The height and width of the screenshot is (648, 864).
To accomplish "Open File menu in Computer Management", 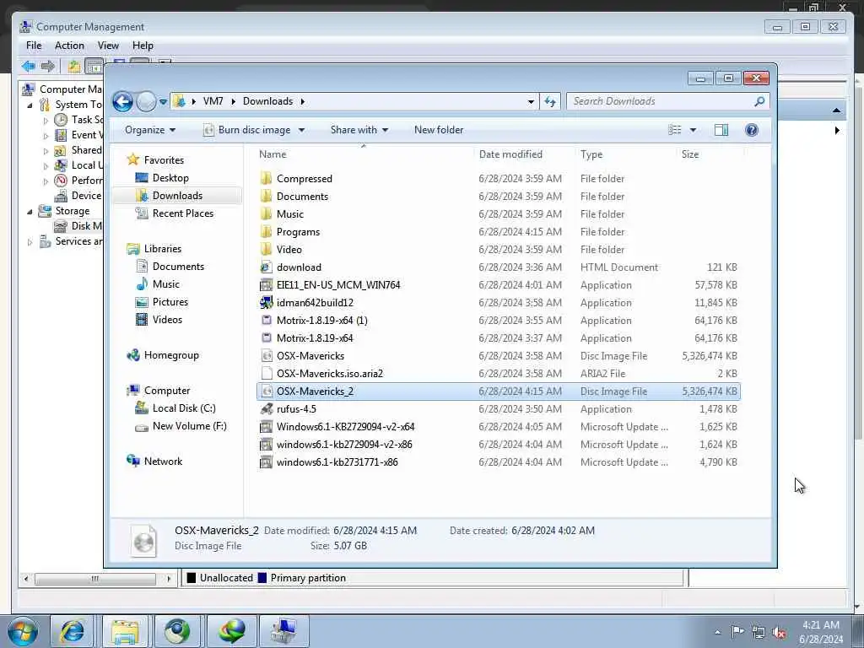I will point(34,46).
